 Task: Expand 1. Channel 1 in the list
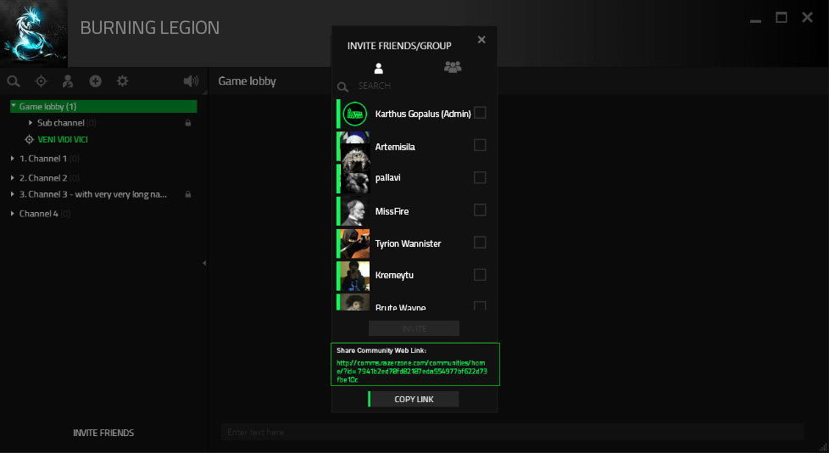coord(12,159)
